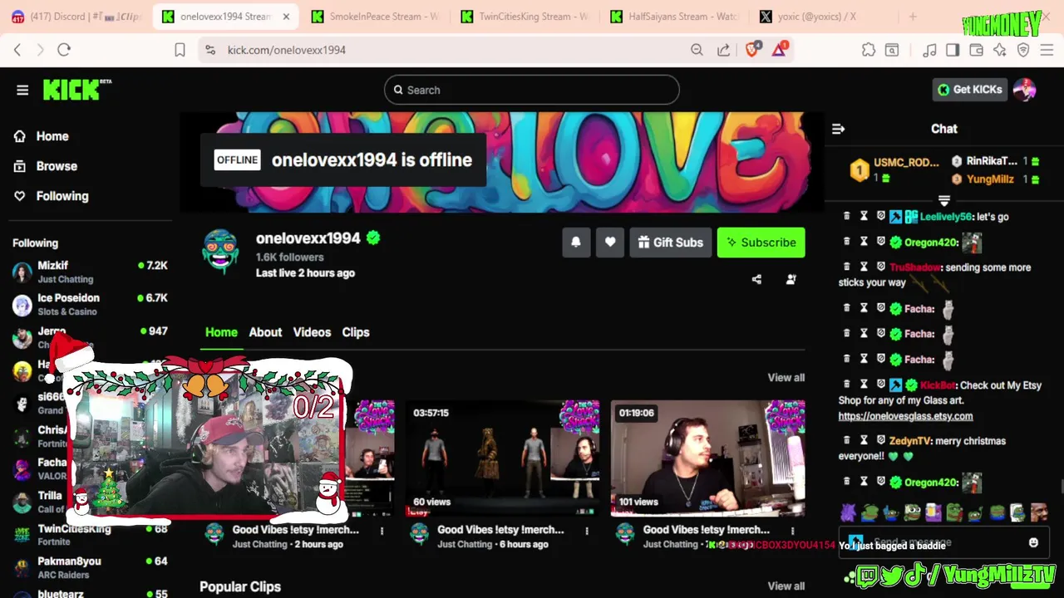
Task: Click the user icon beside share
Action: (x=791, y=280)
